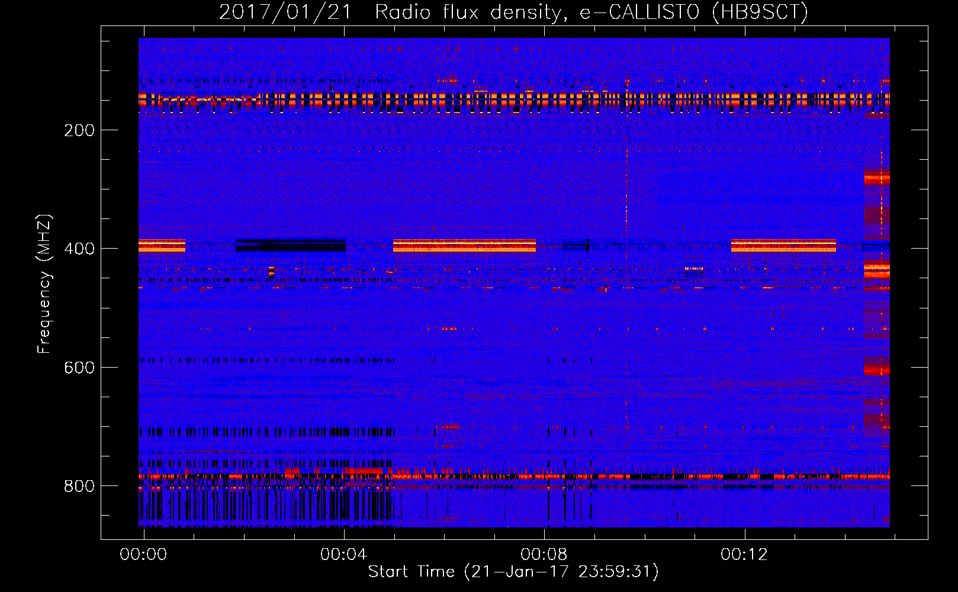Click the 600 frequency tick label
This screenshot has height=592, width=958.
coord(79,368)
